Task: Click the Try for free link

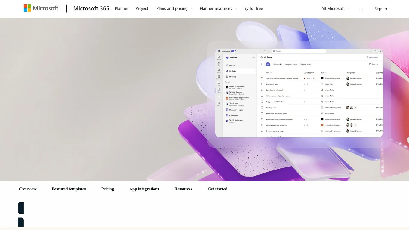Action: pyautogui.click(x=253, y=9)
